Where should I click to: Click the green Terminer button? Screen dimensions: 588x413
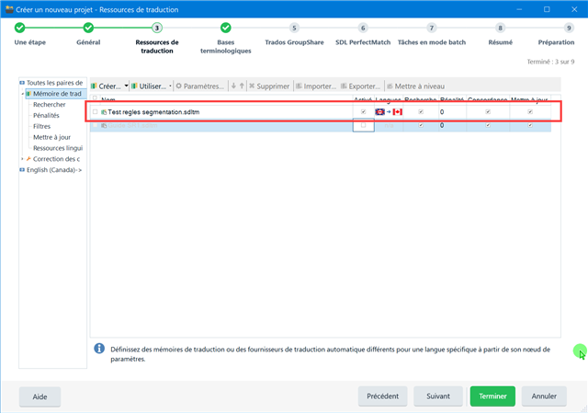tap(492, 396)
